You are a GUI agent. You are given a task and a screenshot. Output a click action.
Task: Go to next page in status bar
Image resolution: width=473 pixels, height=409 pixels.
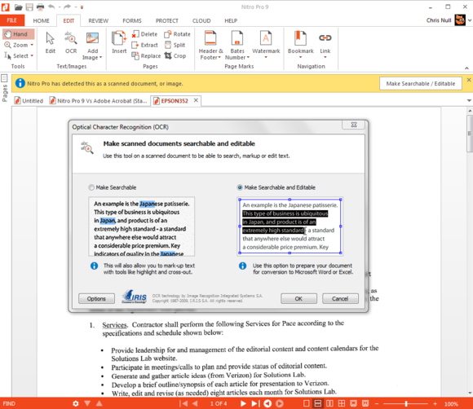point(243,403)
